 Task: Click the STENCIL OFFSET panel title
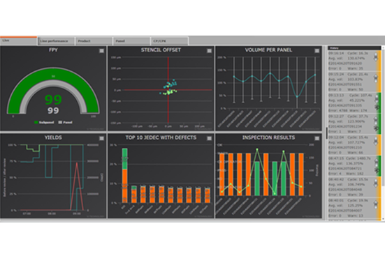[x=161, y=50]
